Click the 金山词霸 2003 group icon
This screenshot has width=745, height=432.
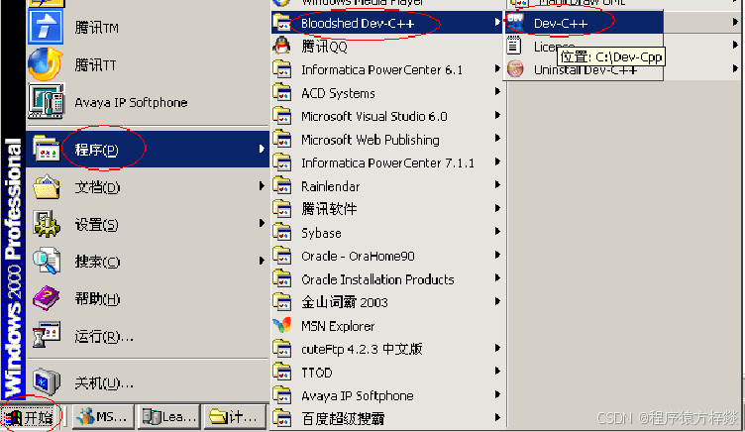tap(282, 302)
